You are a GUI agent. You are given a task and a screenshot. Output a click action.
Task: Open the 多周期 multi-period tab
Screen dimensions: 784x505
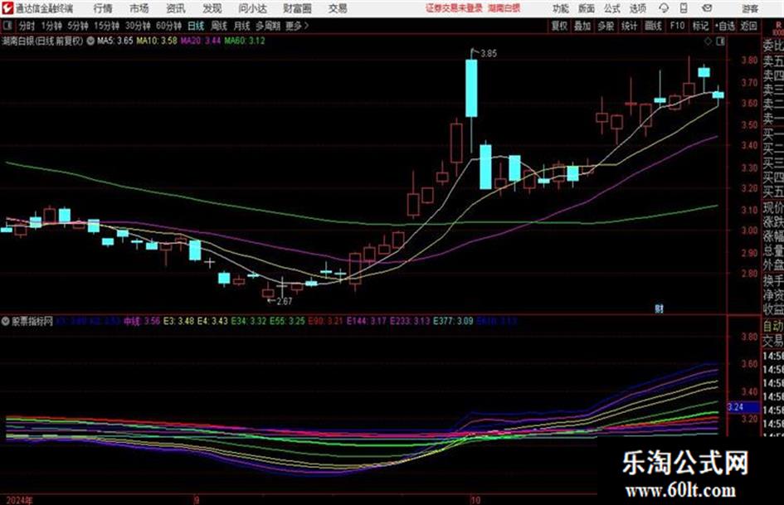click(268, 26)
